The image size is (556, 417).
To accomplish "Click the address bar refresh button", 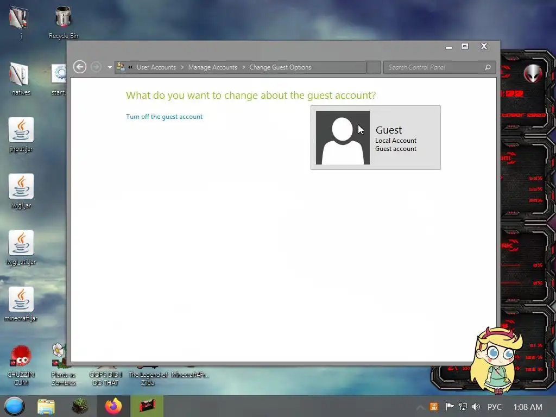I will (x=374, y=67).
